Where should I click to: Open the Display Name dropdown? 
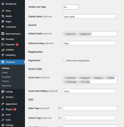(x=90, y=17)
